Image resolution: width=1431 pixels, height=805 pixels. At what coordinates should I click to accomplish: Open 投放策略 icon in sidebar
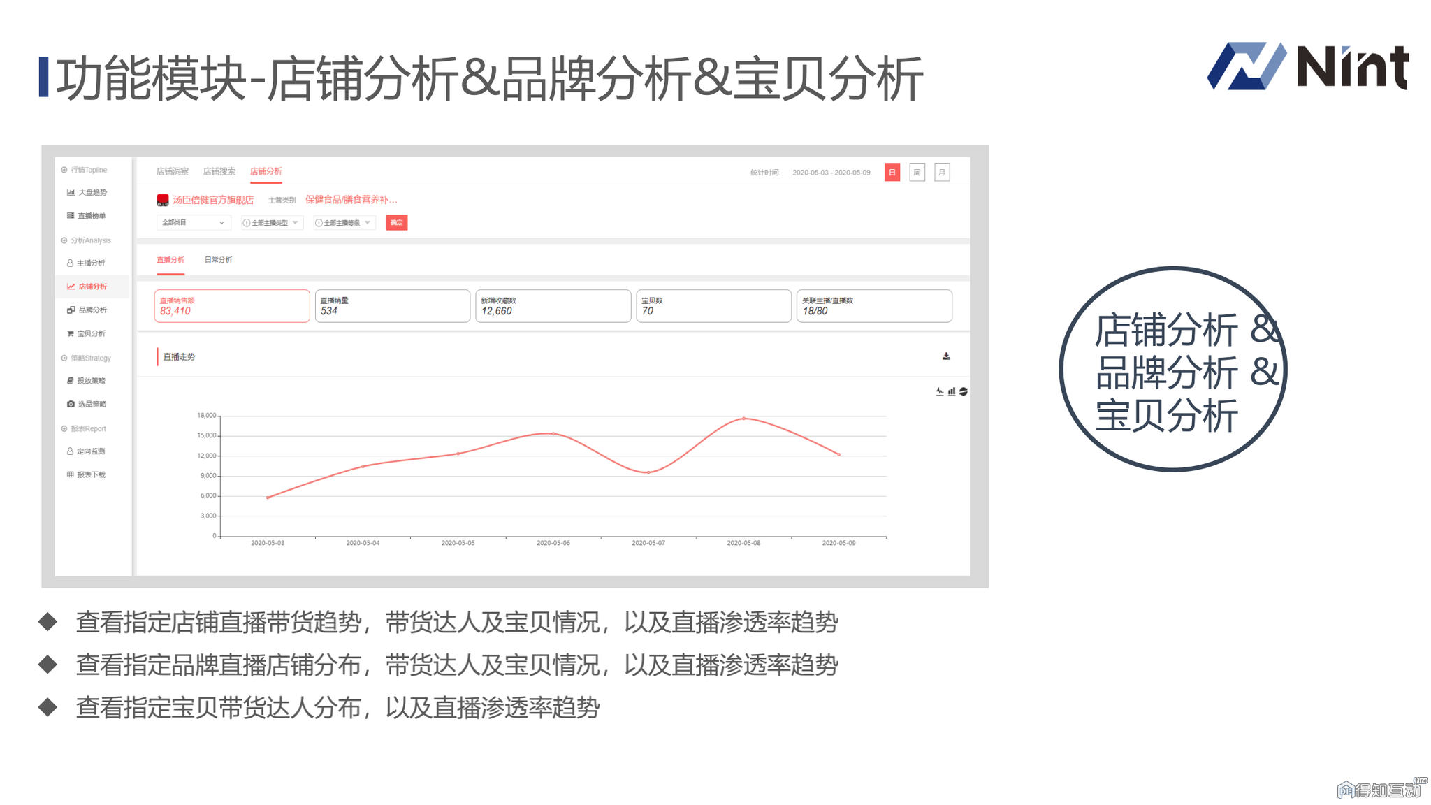pyautogui.click(x=70, y=381)
